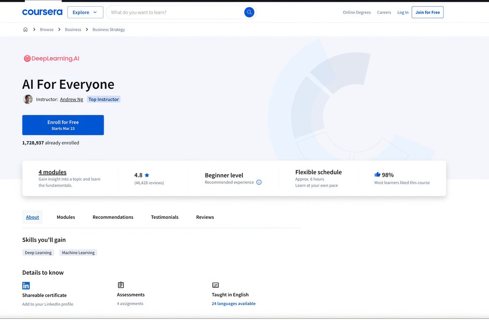
Task: Click Andrew Ng's instructor avatar photo
Action: [x=28, y=99]
